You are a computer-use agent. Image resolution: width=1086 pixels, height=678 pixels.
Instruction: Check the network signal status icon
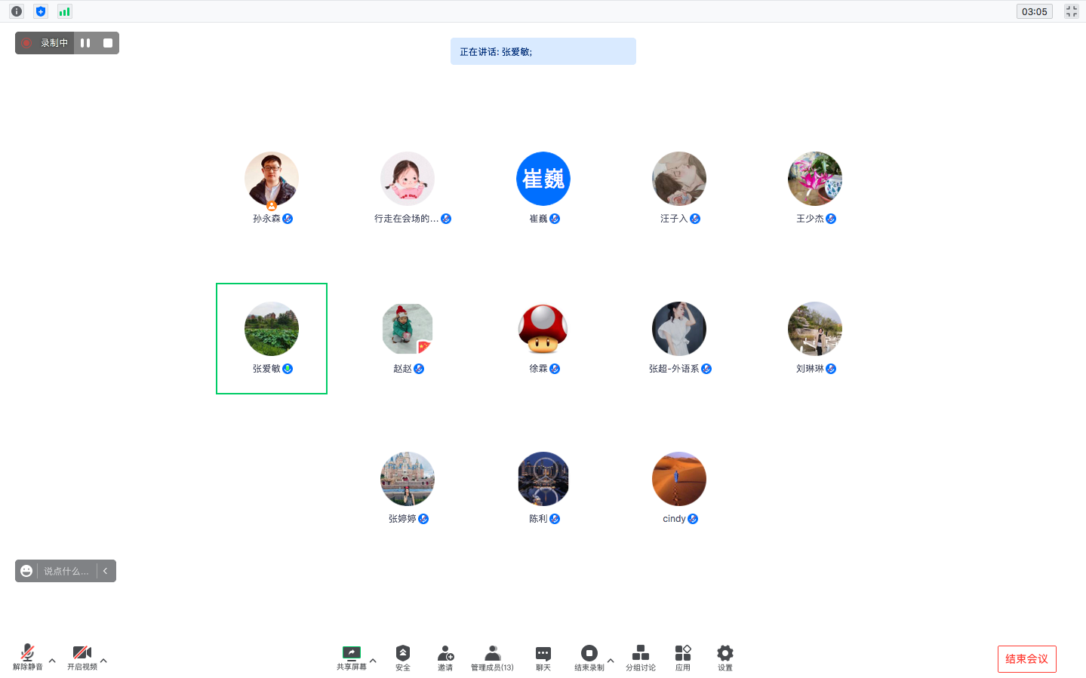pos(65,11)
